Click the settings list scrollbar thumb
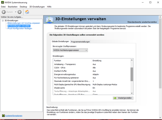The image size is (162, 120). pos(132,74)
